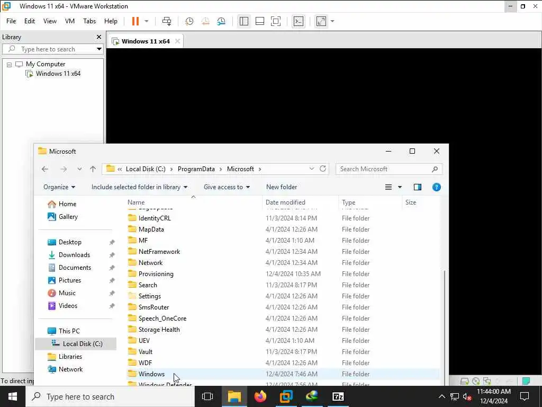The height and width of the screenshot is (407, 542).
Task: Send Ctrl+Alt+Del to the VM
Action: 167,21
